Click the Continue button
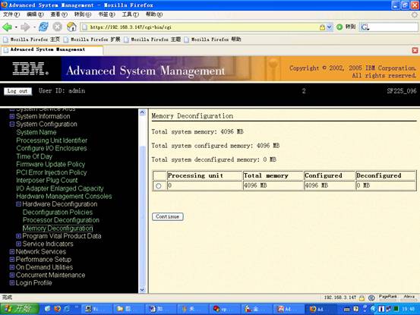The image size is (420, 315). [x=168, y=216]
